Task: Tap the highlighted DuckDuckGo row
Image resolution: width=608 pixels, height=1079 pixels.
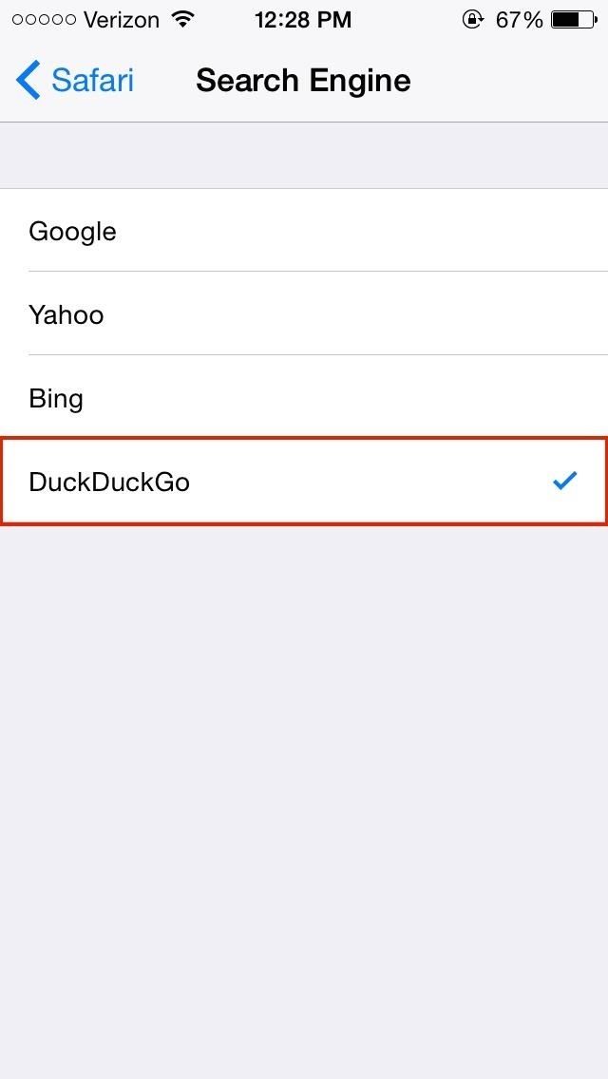Action: point(304,482)
